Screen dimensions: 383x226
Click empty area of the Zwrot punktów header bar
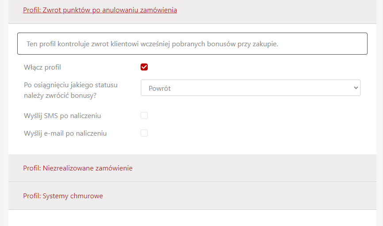coord(279,10)
